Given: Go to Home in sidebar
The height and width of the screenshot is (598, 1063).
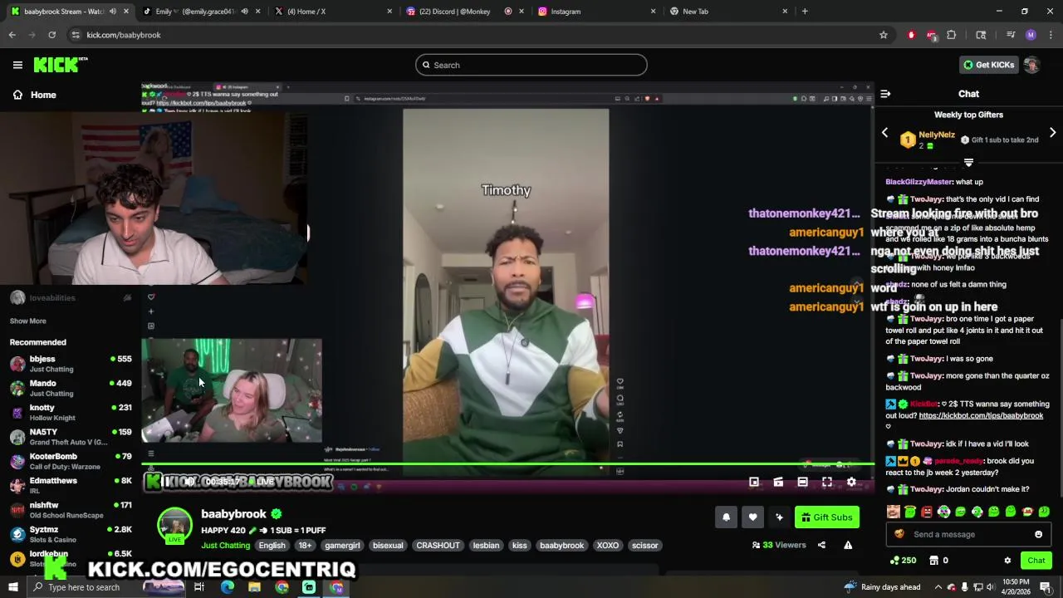Looking at the screenshot, I should pyautogui.click(x=33, y=95).
